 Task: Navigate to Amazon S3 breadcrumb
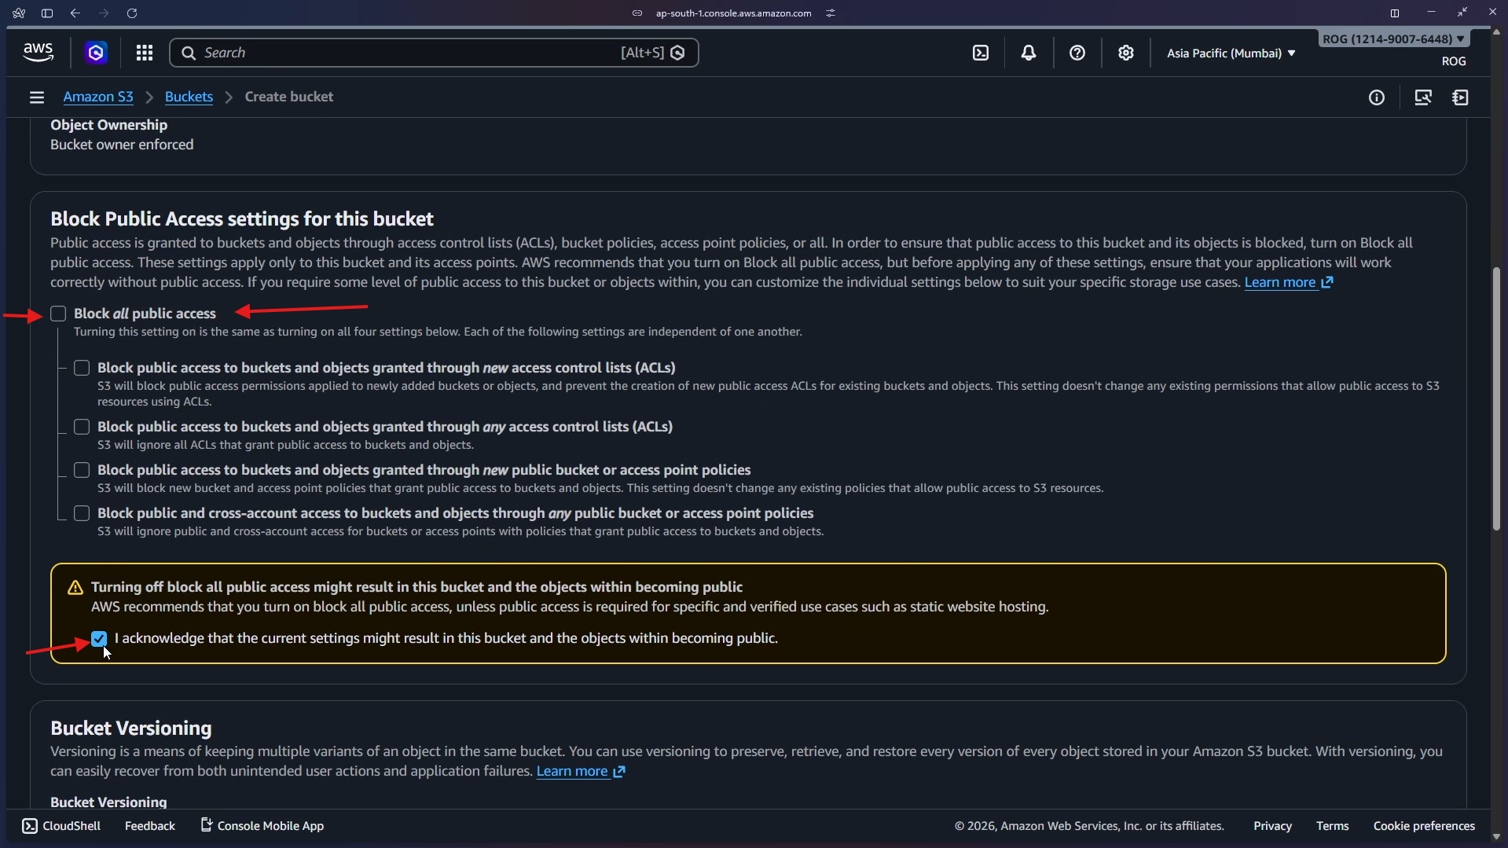[x=97, y=97]
